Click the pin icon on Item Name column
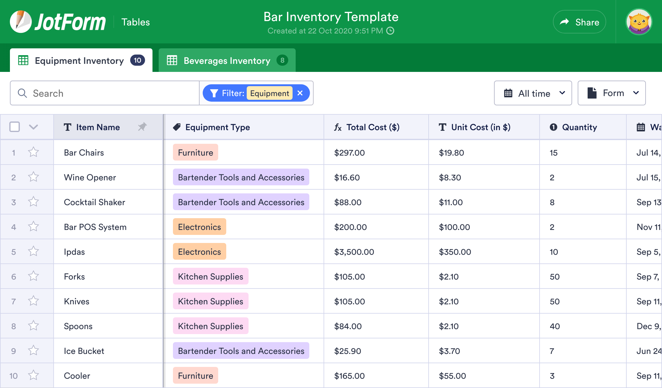 (143, 127)
